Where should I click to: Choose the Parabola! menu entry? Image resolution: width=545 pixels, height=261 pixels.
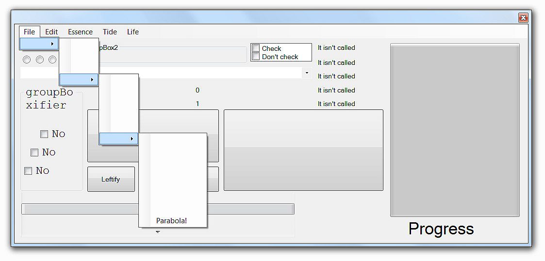172,221
